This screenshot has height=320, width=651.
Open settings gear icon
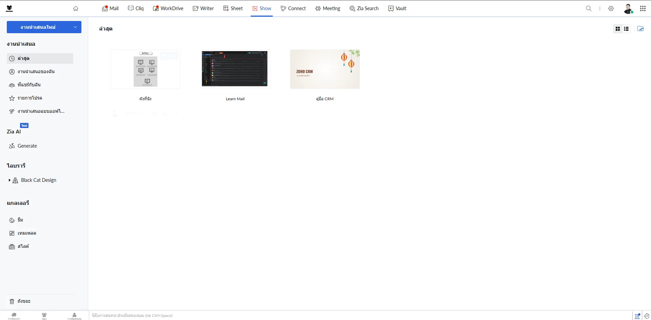pyautogui.click(x=611, y=8)
